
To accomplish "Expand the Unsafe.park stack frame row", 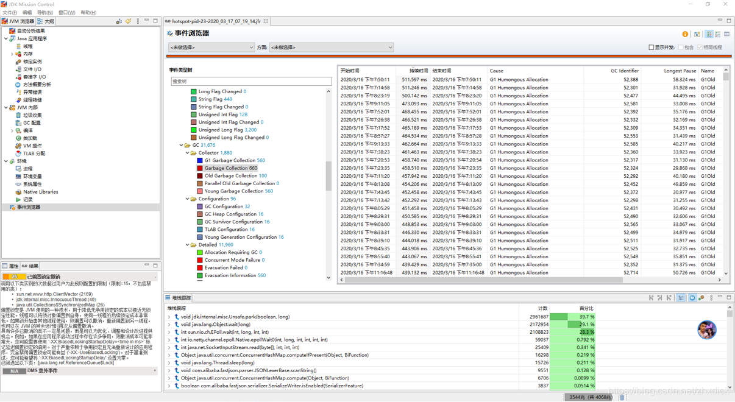I will 169,317.
